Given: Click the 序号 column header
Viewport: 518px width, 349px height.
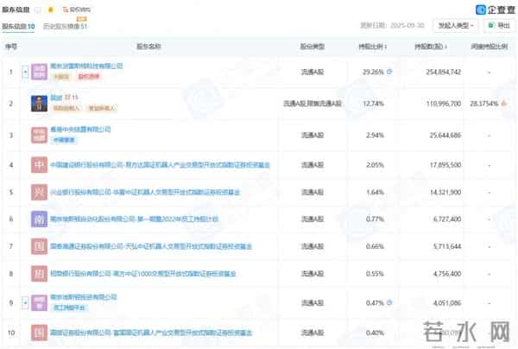Looking at the screenshot, I should pyautogui.click(x=11, y=47).
